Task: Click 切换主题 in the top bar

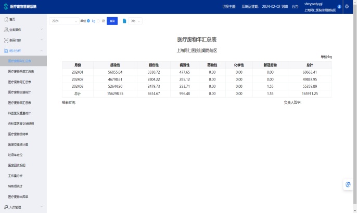Action: point(229,7)
